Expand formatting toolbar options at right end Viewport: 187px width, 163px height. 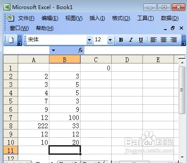[184, 40]
